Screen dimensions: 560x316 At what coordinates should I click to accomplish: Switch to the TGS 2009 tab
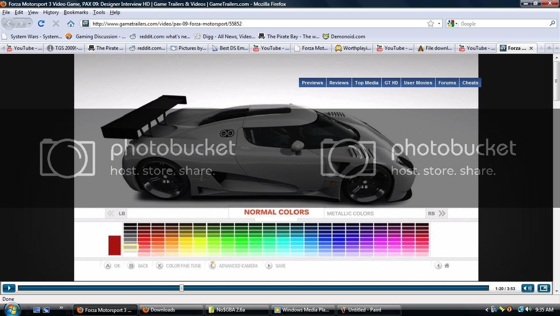[x=64, y=48]
